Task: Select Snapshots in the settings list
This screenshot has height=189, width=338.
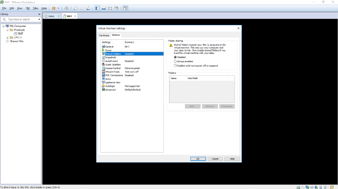Action: click(x=104, y=57)
